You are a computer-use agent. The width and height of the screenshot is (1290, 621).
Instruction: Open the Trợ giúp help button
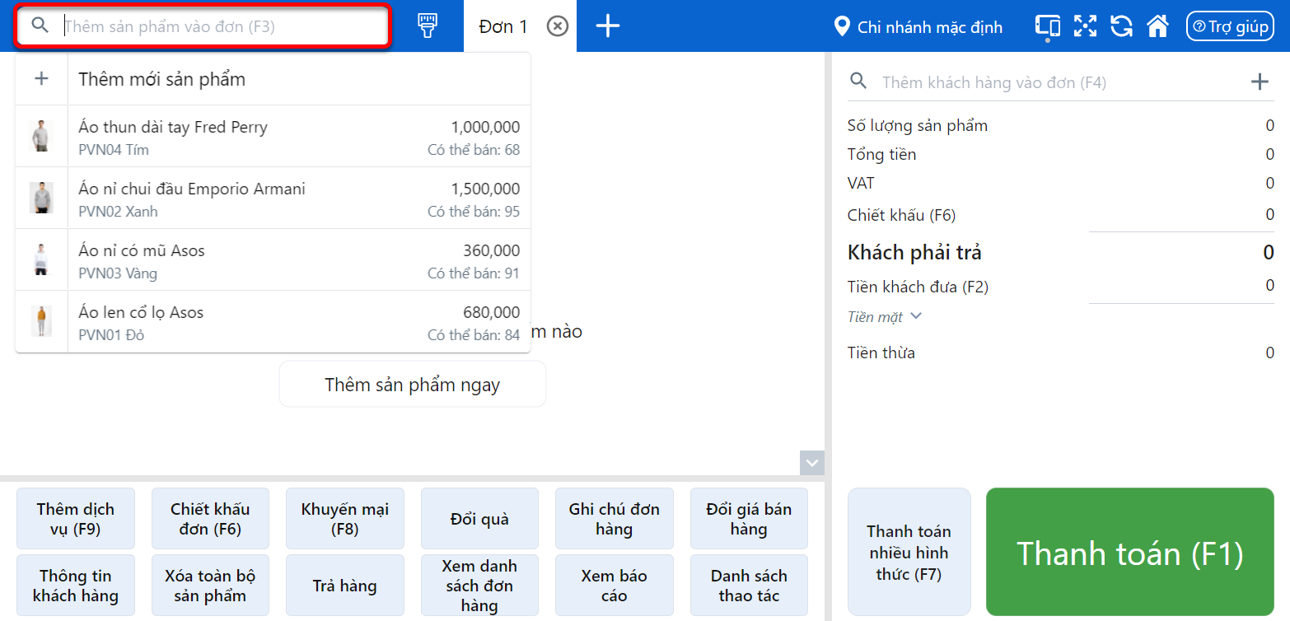(1229, 26)
